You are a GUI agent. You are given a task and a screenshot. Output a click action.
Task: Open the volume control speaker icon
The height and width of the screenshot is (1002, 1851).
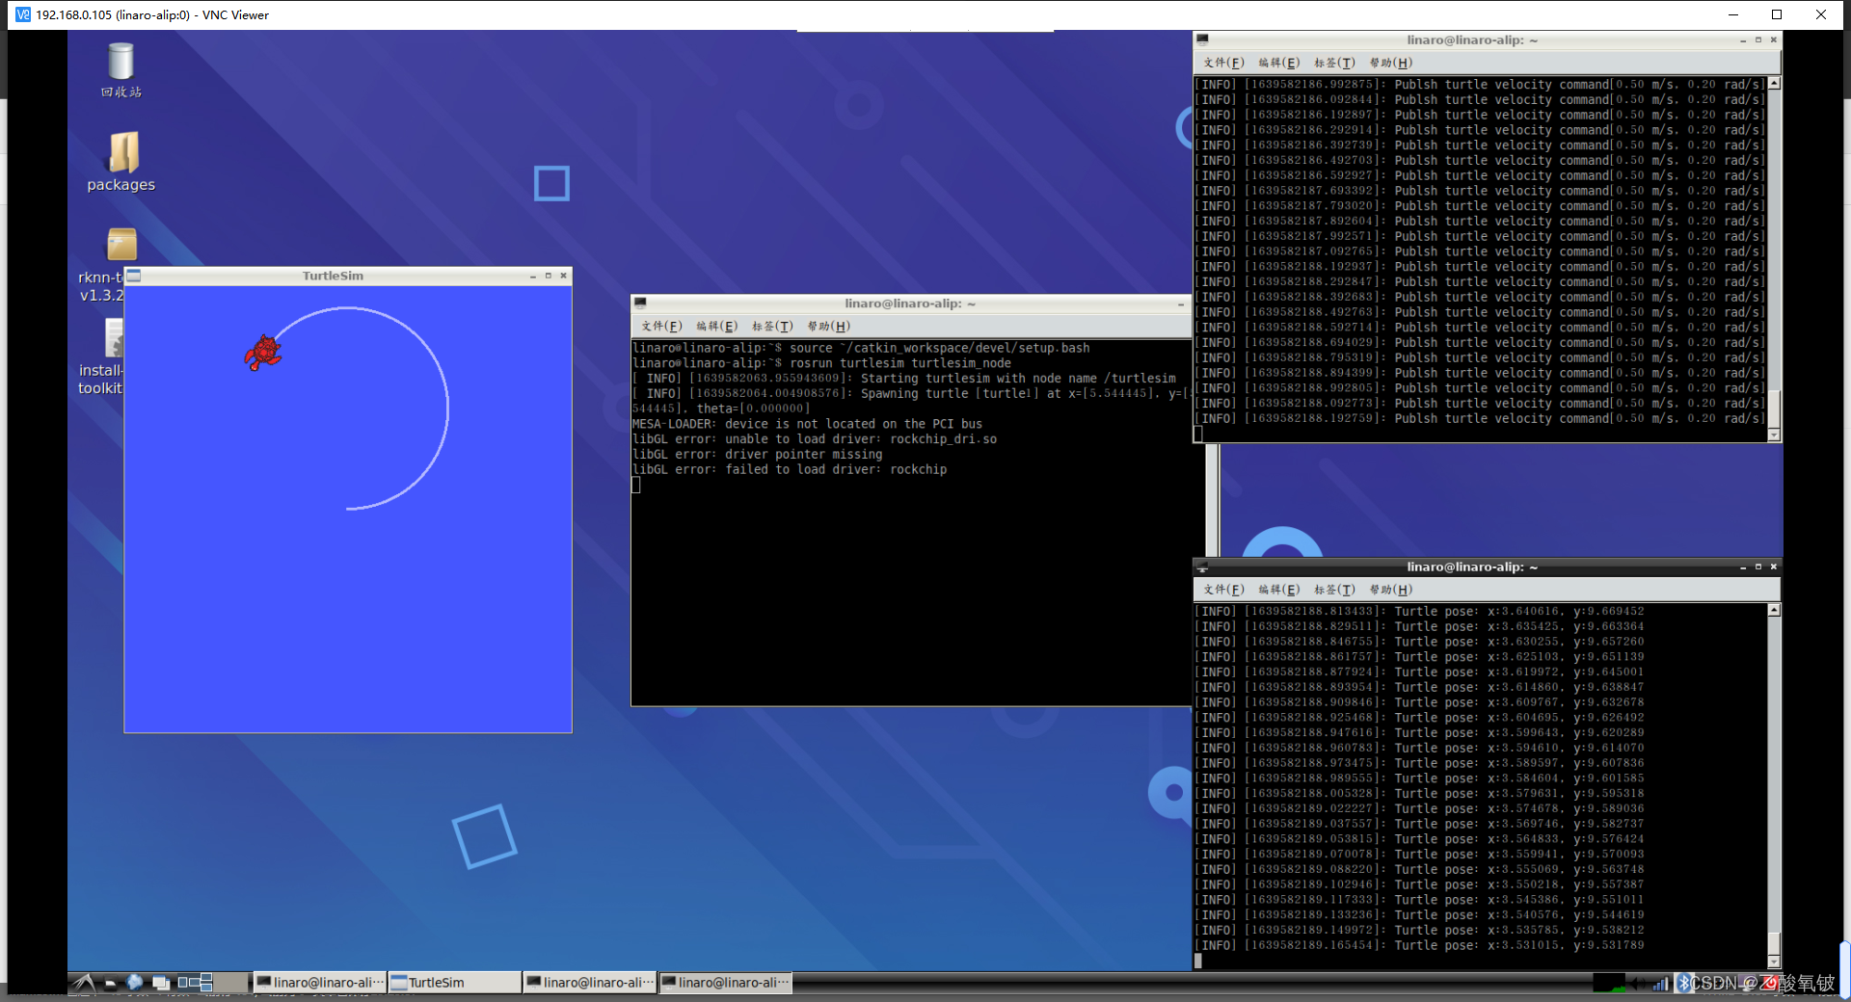click(x=1636, y=983)
